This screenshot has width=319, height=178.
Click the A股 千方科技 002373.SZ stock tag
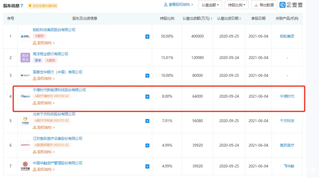[x=52, y=120]
